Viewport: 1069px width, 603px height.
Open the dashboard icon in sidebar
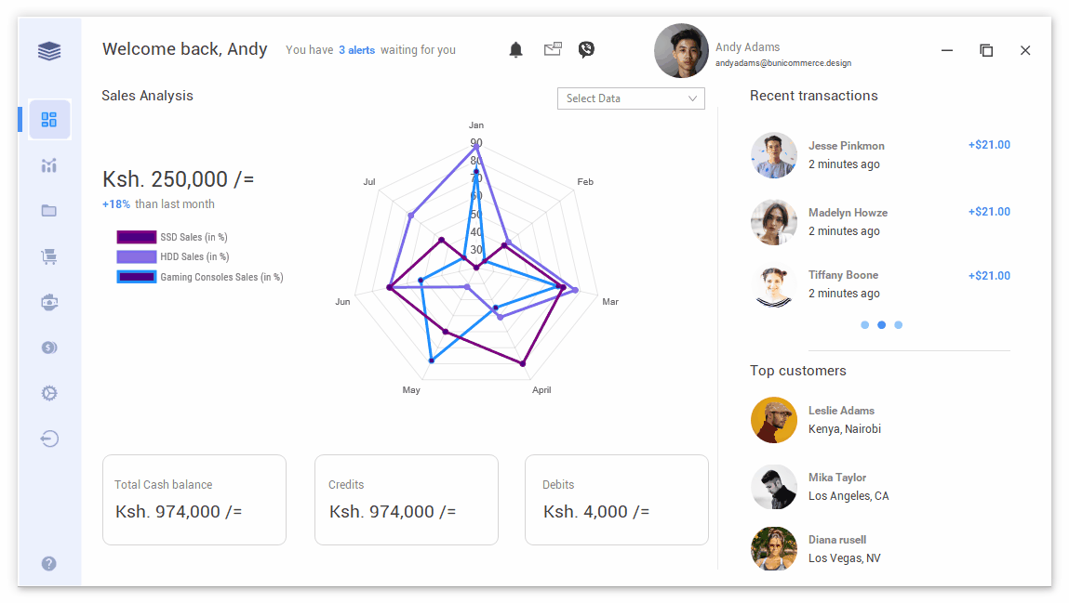(x=49, y=120)
